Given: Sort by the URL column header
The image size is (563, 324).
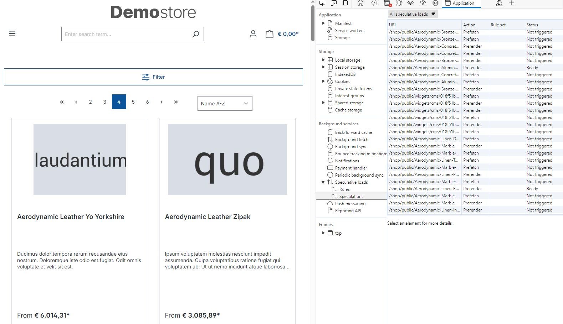Looking at the screenshot, I should pos(424,25).
